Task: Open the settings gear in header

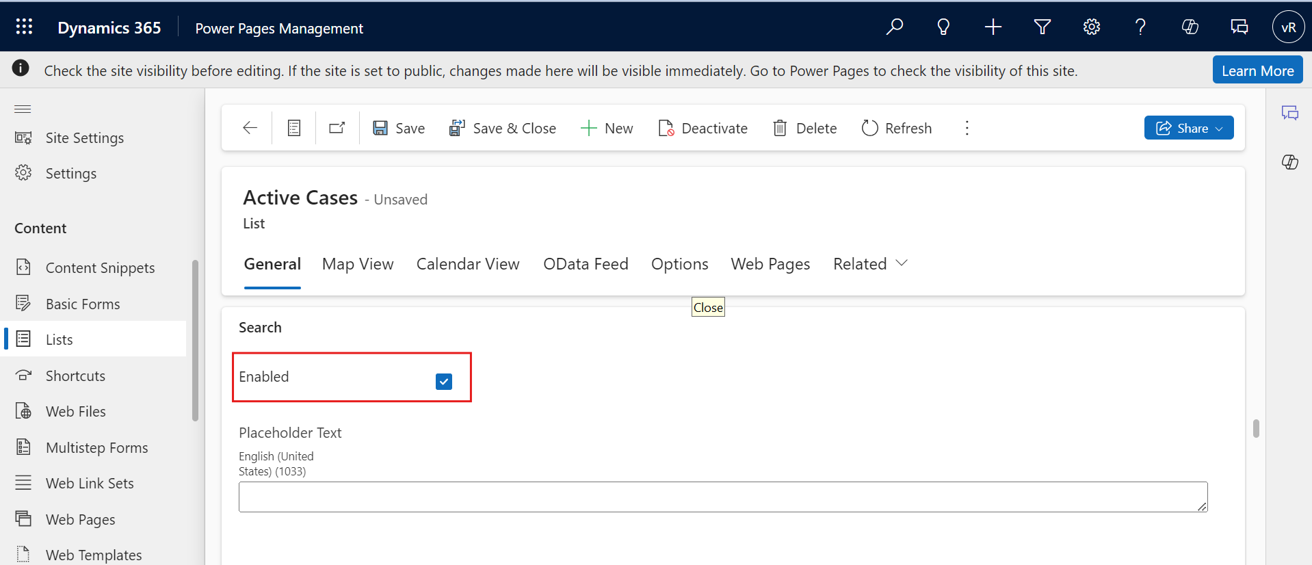Action: point(1091,27)
